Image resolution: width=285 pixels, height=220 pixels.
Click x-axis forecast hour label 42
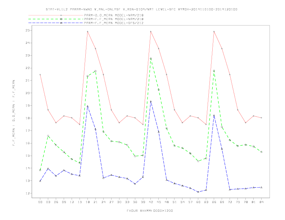point(151,202)
